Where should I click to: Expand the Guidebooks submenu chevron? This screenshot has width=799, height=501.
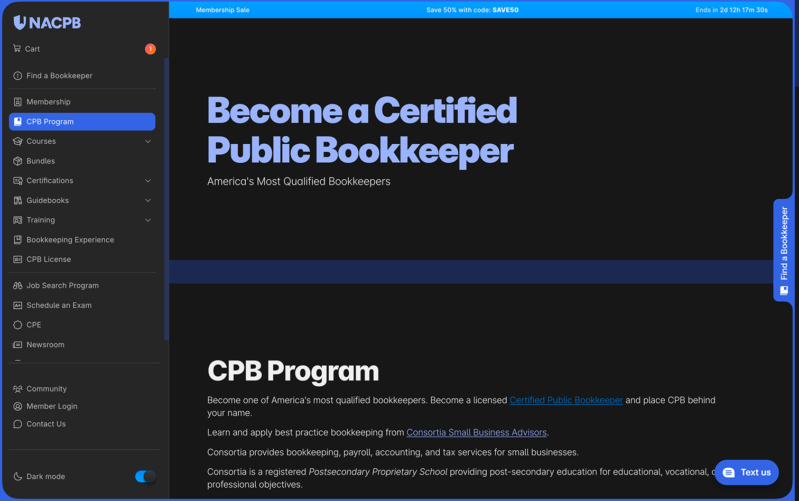pos(148,200)
